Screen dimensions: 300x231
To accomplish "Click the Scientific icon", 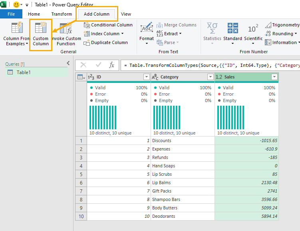I will coord(253,28).
